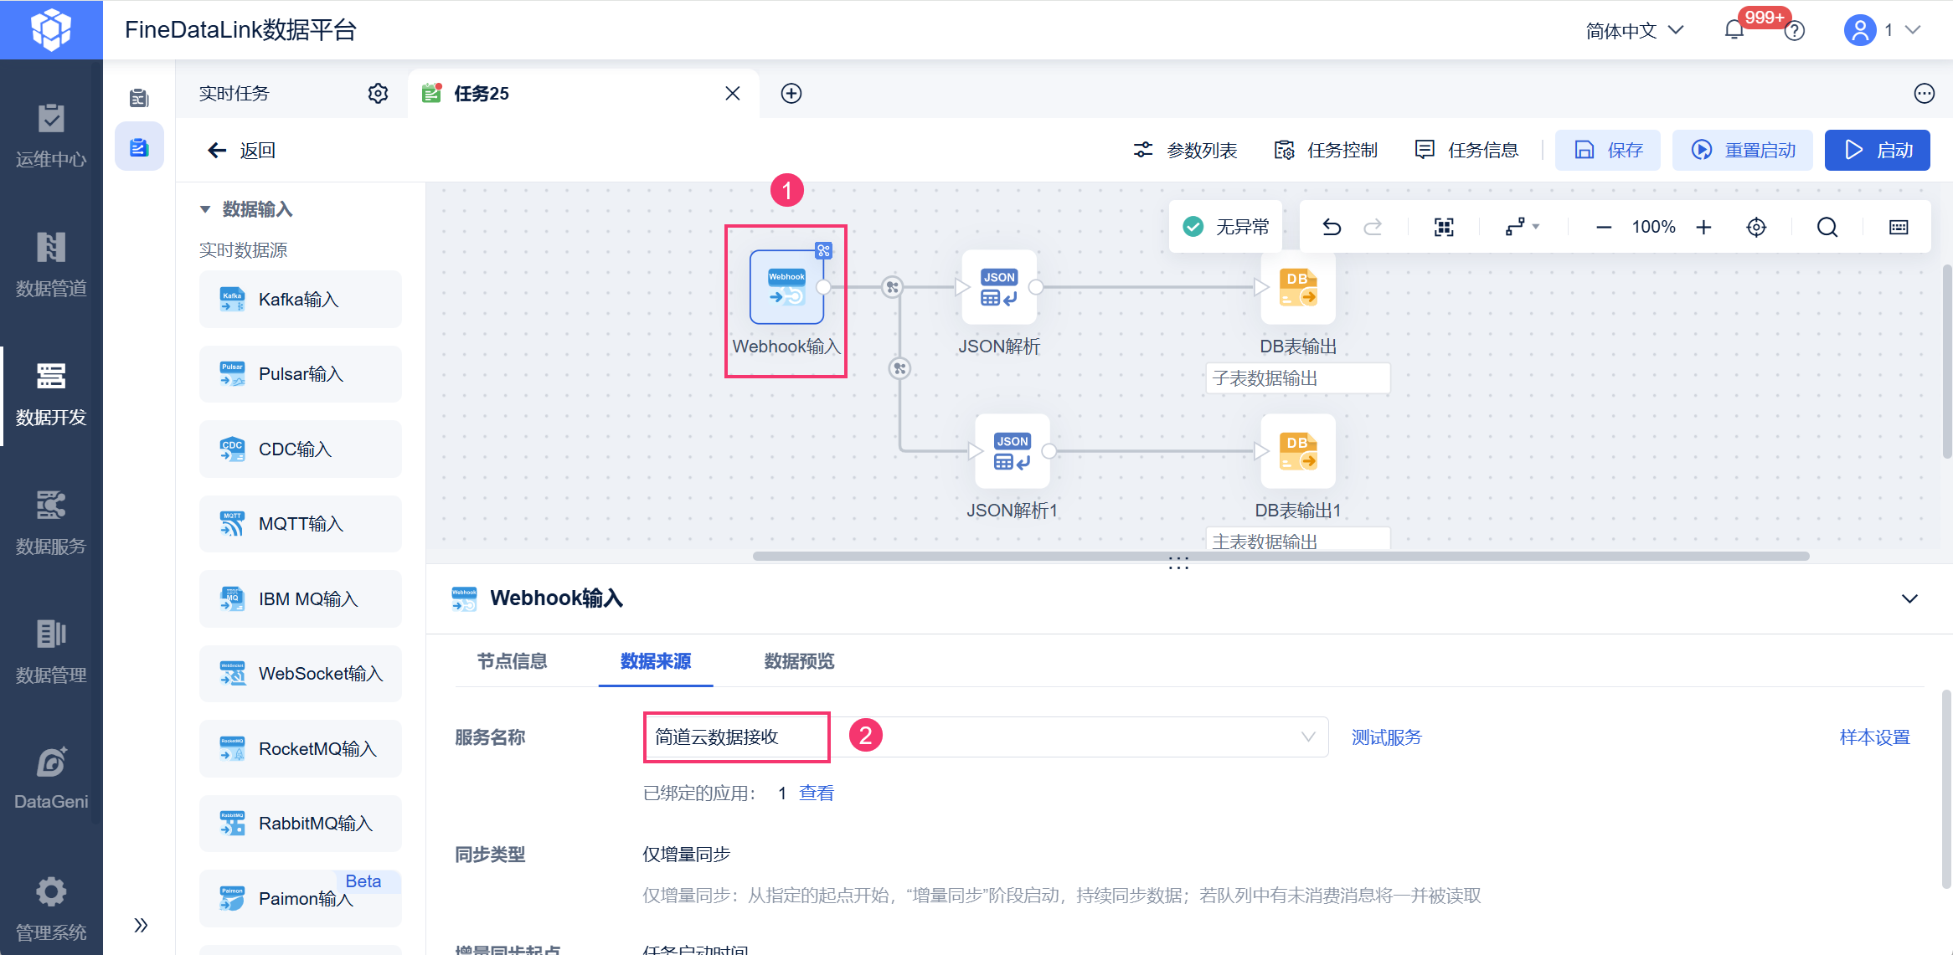1953x955 pixels.
Task: Open the help question mark icon
Action: tap(1795, 31)
